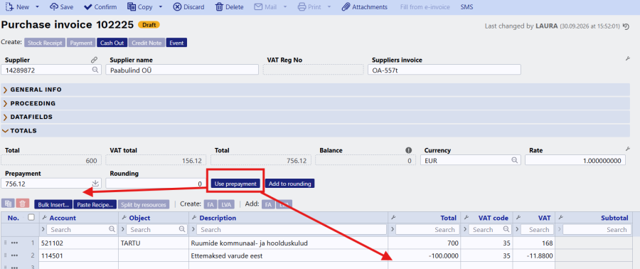Collapse the TOTALS section
Image resolution: width=640 pixels, height=269 pixels.
316,131
